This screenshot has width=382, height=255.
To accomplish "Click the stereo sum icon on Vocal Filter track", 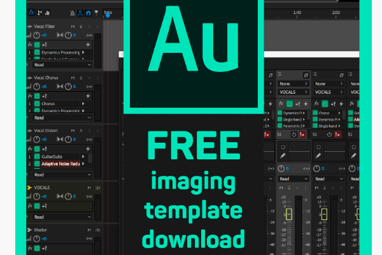I will (89, 36).
